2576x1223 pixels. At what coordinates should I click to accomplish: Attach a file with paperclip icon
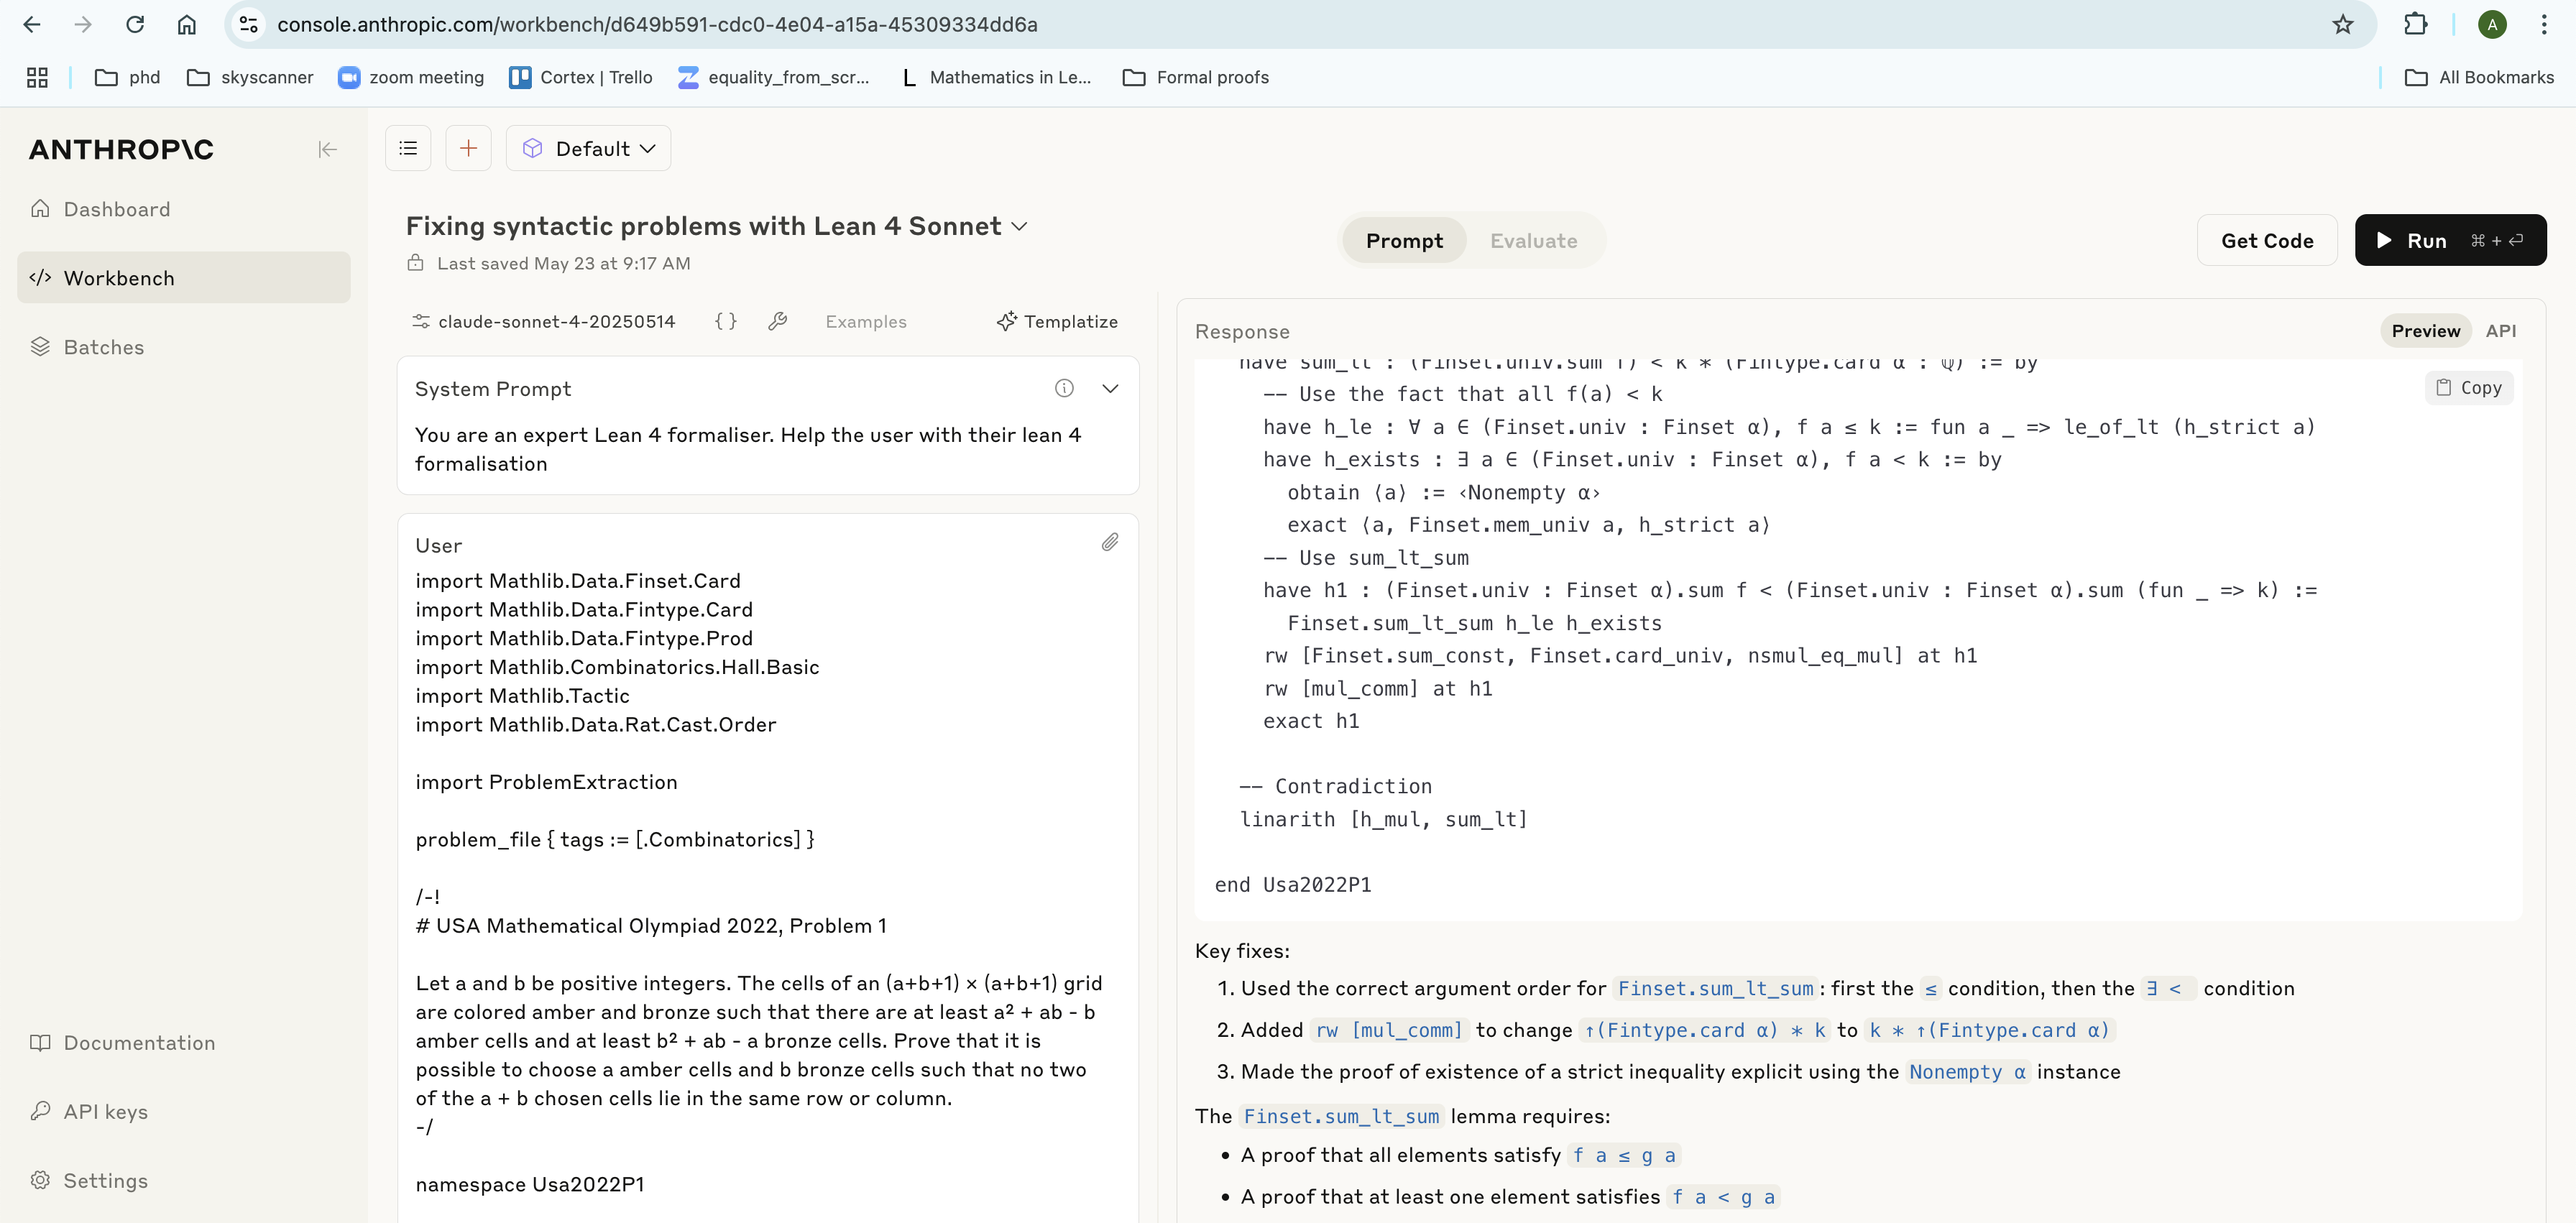[x=1109, y=543]
